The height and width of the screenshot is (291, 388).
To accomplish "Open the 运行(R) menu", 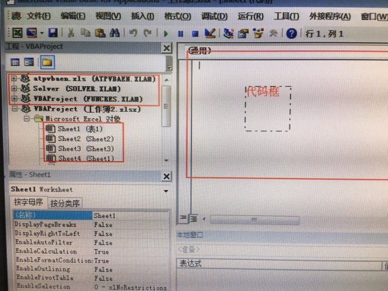I will [x=250, y=16].
